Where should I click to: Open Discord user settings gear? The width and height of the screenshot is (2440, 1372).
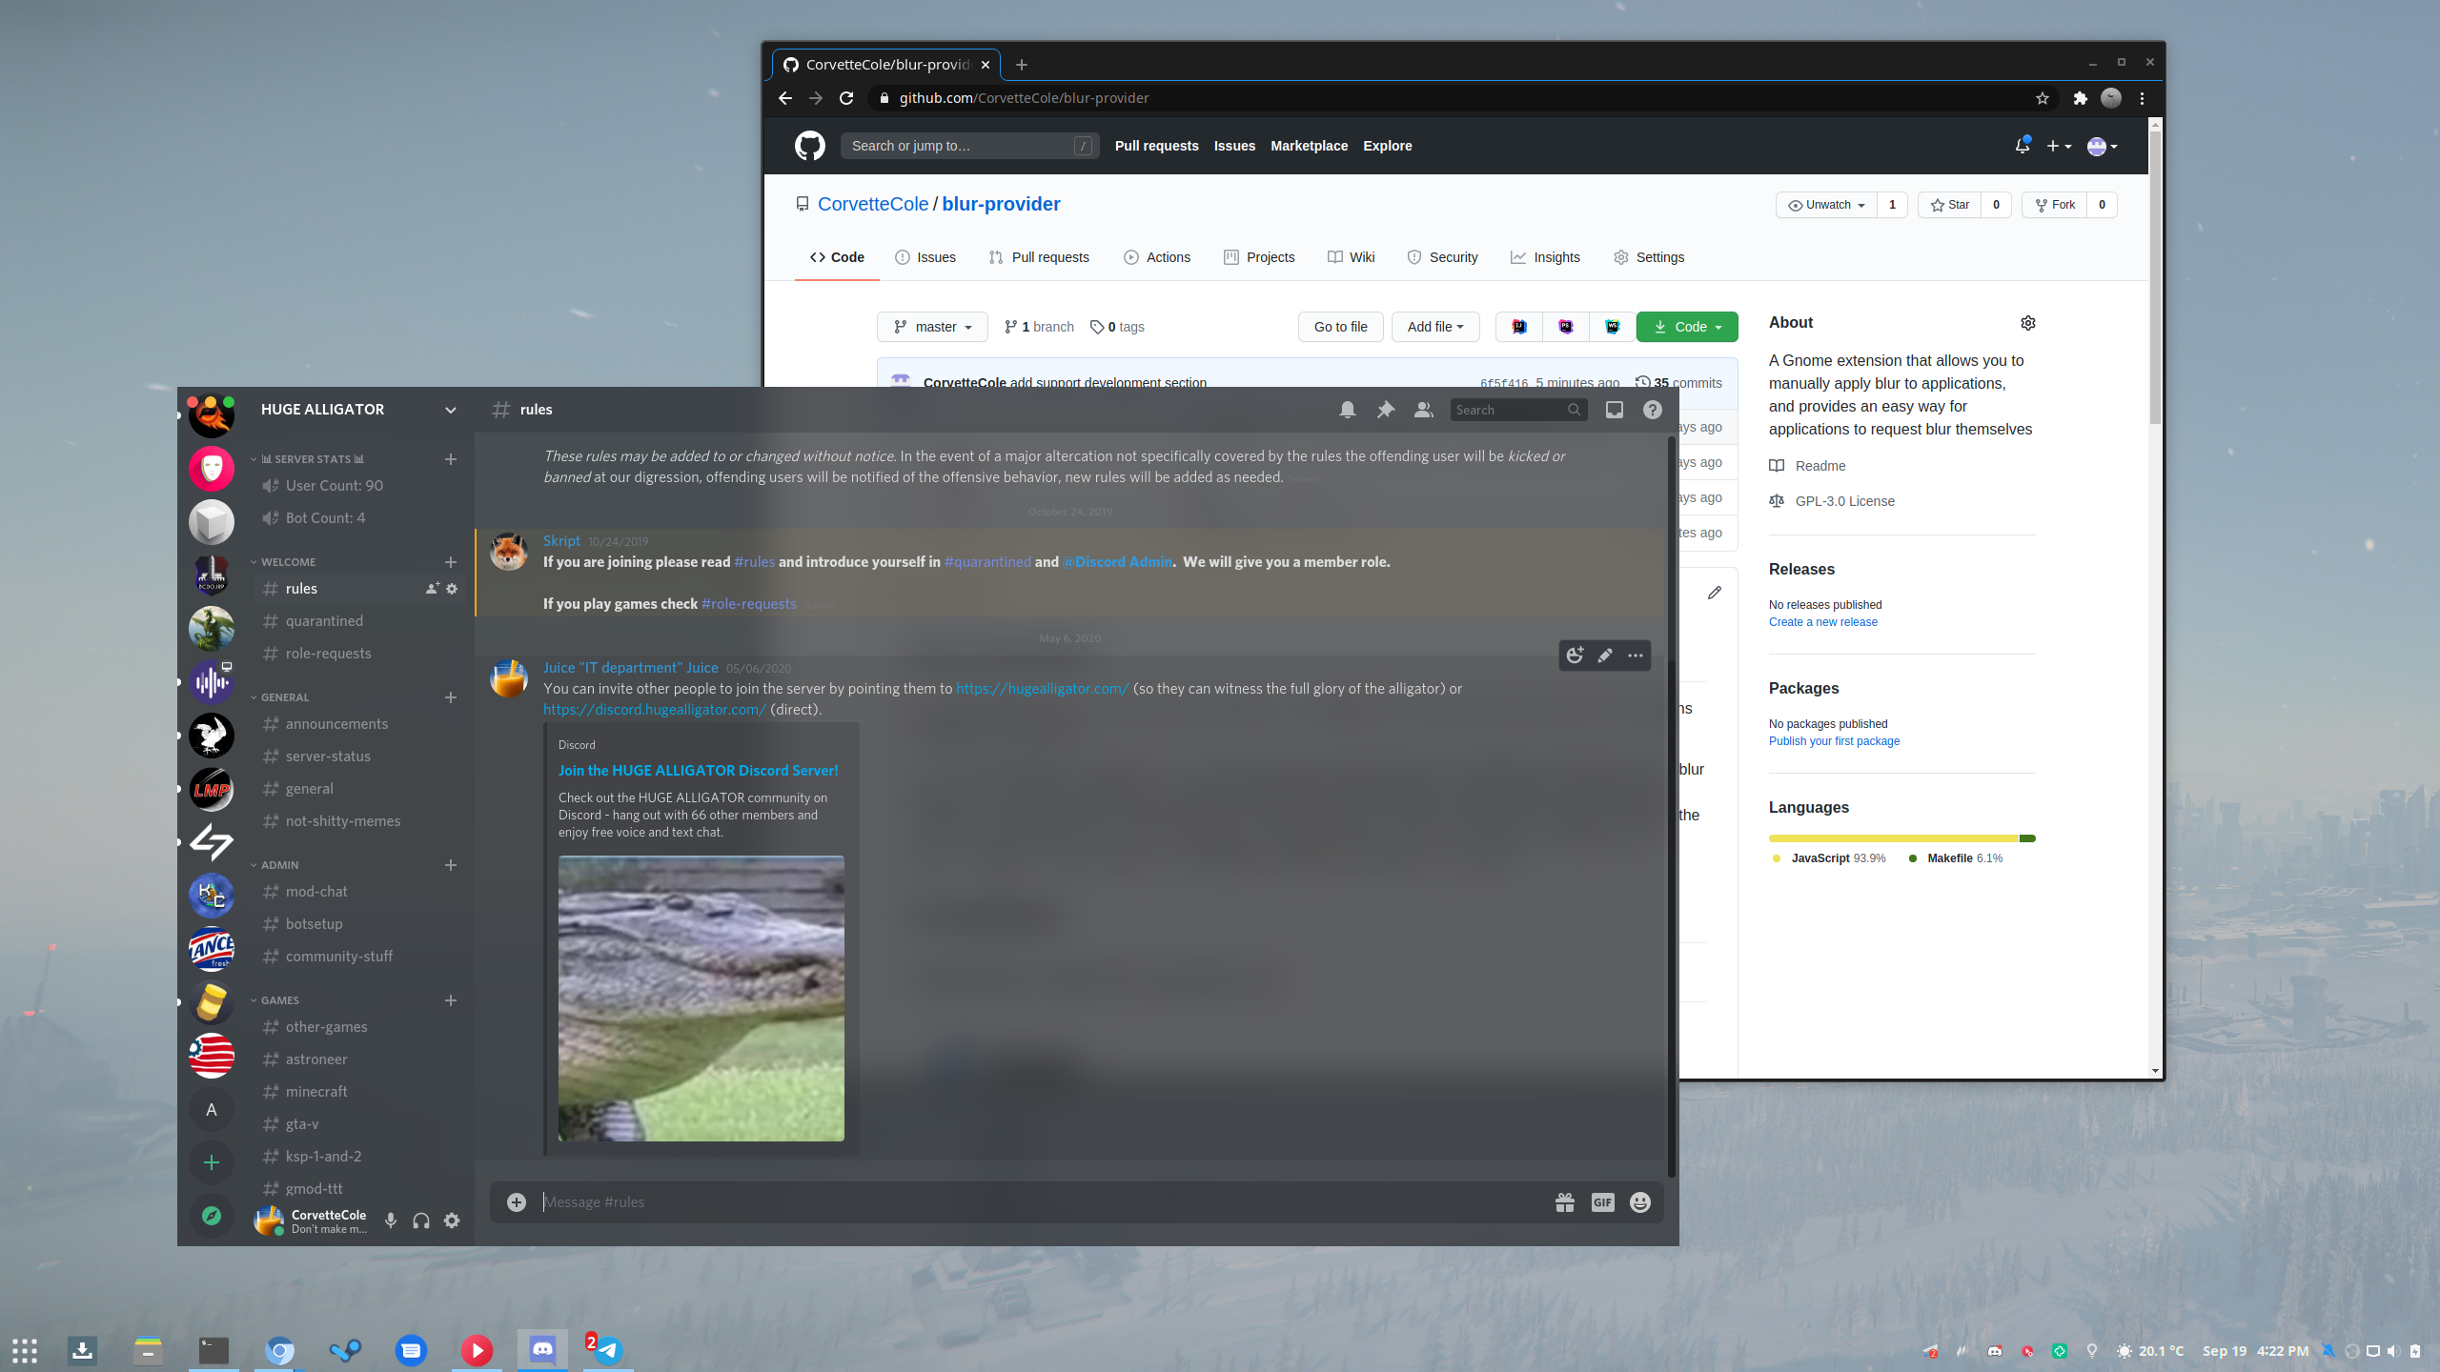[x=452, y=1221]
